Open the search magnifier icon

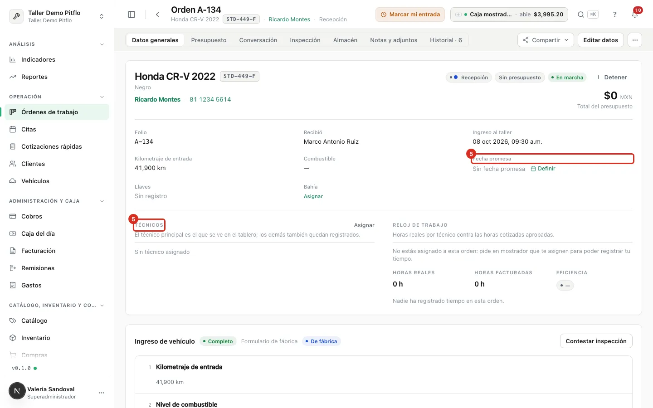click(580, 15)
